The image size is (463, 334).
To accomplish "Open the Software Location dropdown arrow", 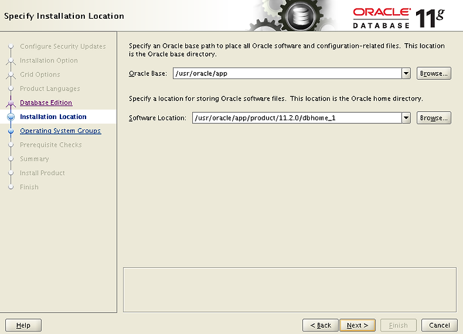I will coord(406,118).
